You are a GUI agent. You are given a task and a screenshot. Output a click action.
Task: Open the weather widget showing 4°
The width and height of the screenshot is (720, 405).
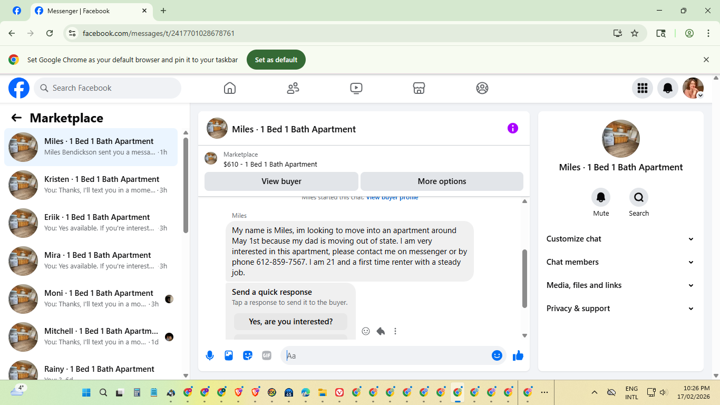[17, 391]
